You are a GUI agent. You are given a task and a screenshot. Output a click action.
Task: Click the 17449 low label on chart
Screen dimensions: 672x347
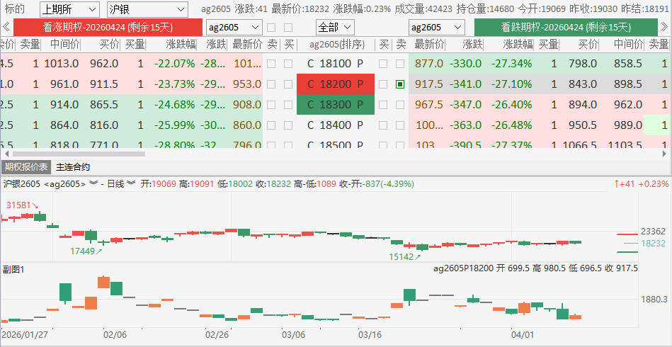coord(83,251)
